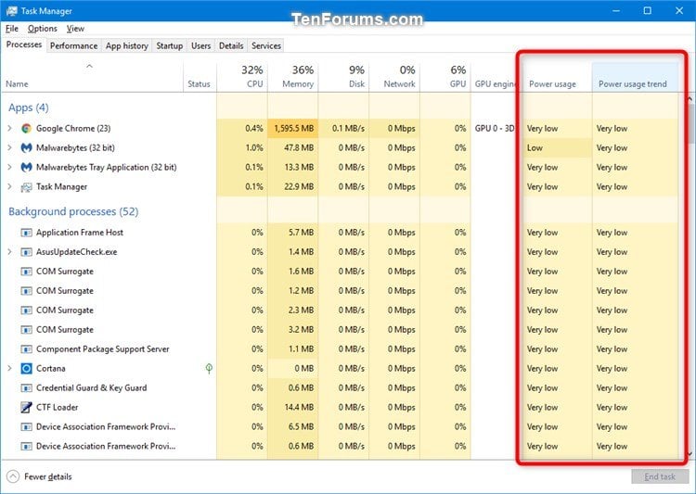
Task: Click the Application Frame Host icon
Action: (x=27, y=233)
